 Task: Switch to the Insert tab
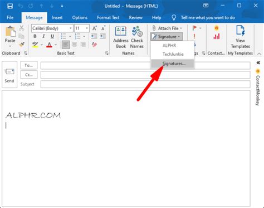click(57, 18)
